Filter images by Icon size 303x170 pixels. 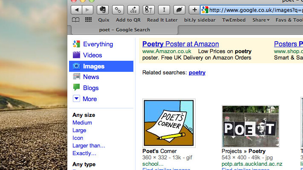(78, 138)
